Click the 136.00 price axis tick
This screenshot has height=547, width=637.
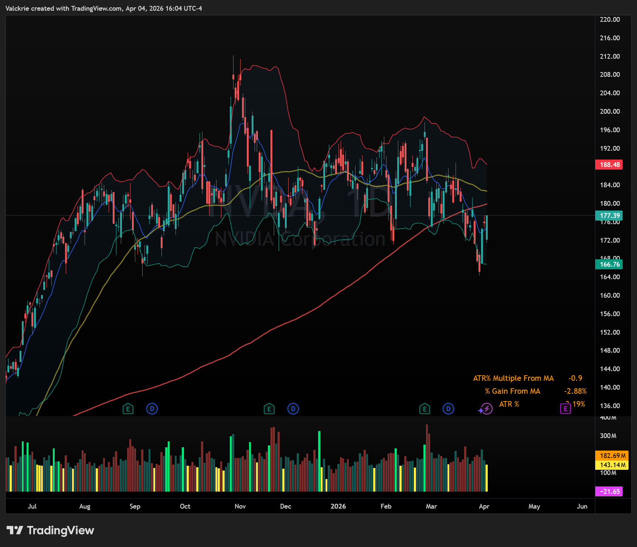[x=610, y=406]
